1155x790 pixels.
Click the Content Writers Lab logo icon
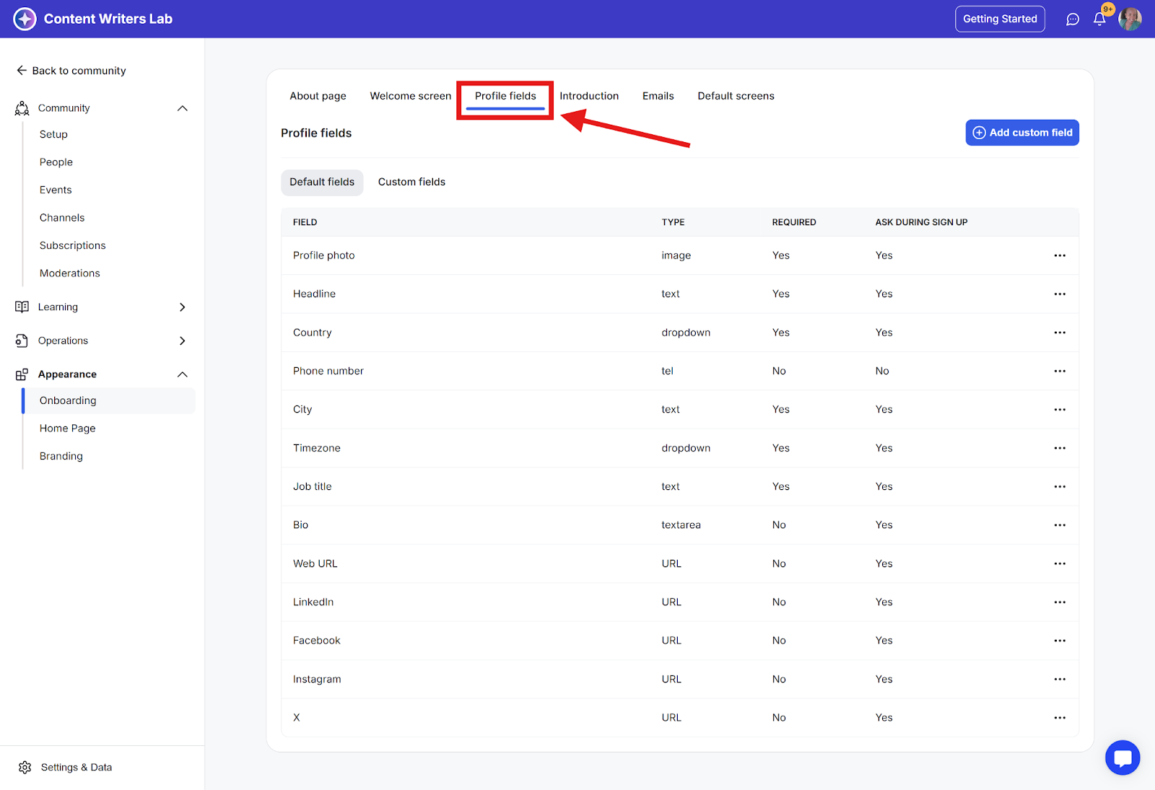point(25,19)
